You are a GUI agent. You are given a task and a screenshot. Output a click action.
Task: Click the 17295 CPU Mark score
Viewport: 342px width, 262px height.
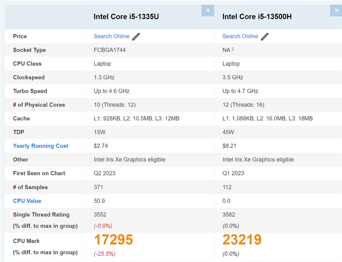click(114, 240)
